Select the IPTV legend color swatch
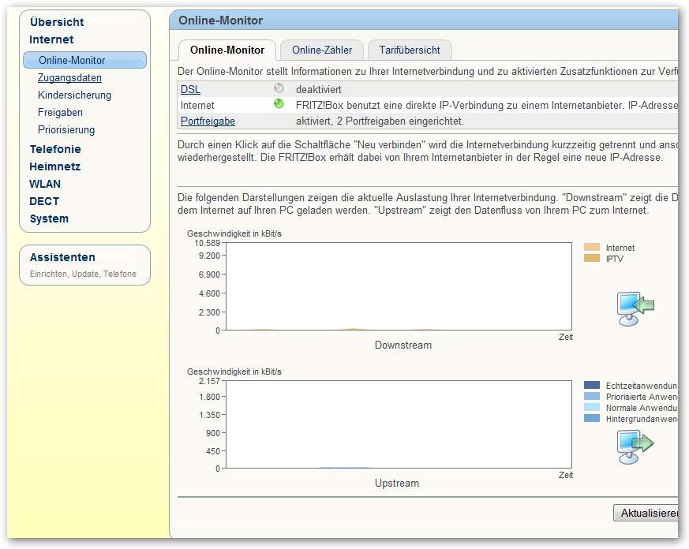This screenshot has width=689, height=549. pos(592,258)
